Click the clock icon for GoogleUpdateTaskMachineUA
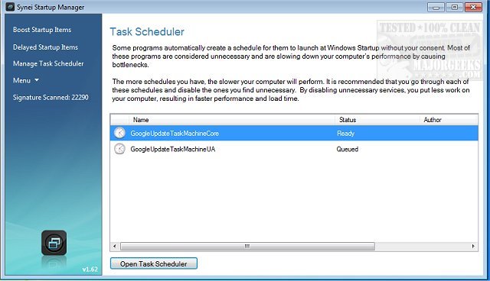The width and height of the screenshot is (490, 281). pyautogui.click(x=119, y=149)
